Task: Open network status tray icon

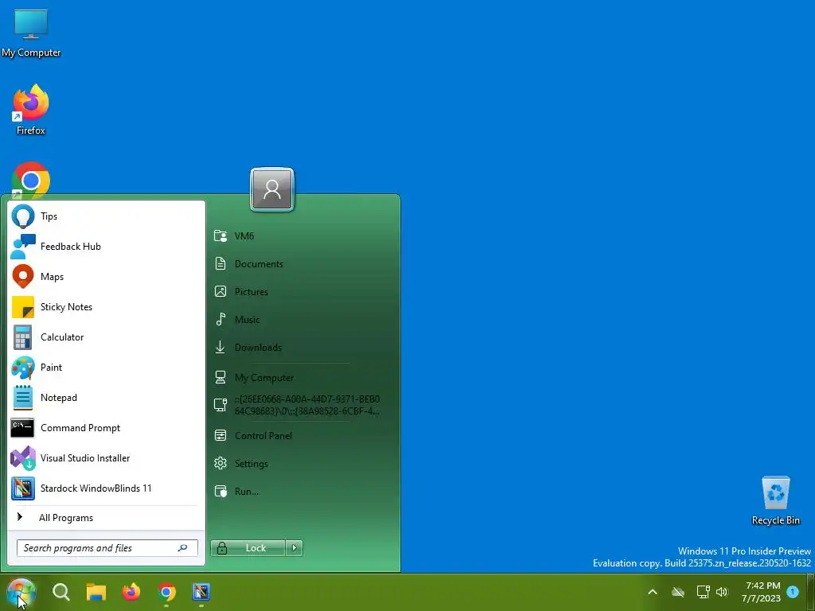Action: [703, 592]
